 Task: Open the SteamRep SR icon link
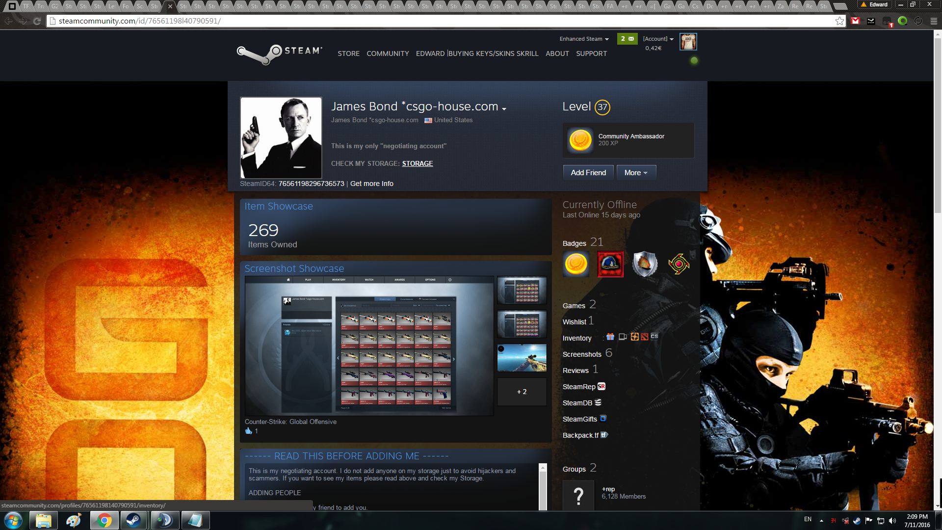[602, 386]
